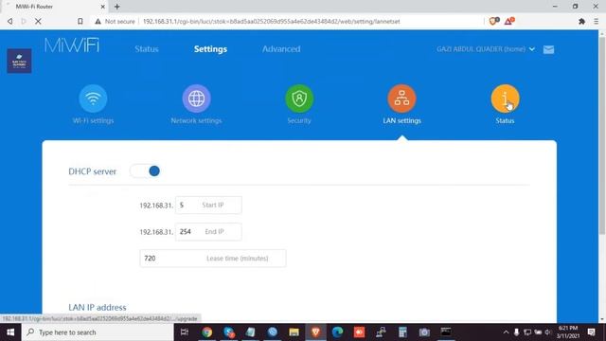Show hidden system tray icons
The image size is (606, 341).
pyautogui.click(x=506, y=332)
